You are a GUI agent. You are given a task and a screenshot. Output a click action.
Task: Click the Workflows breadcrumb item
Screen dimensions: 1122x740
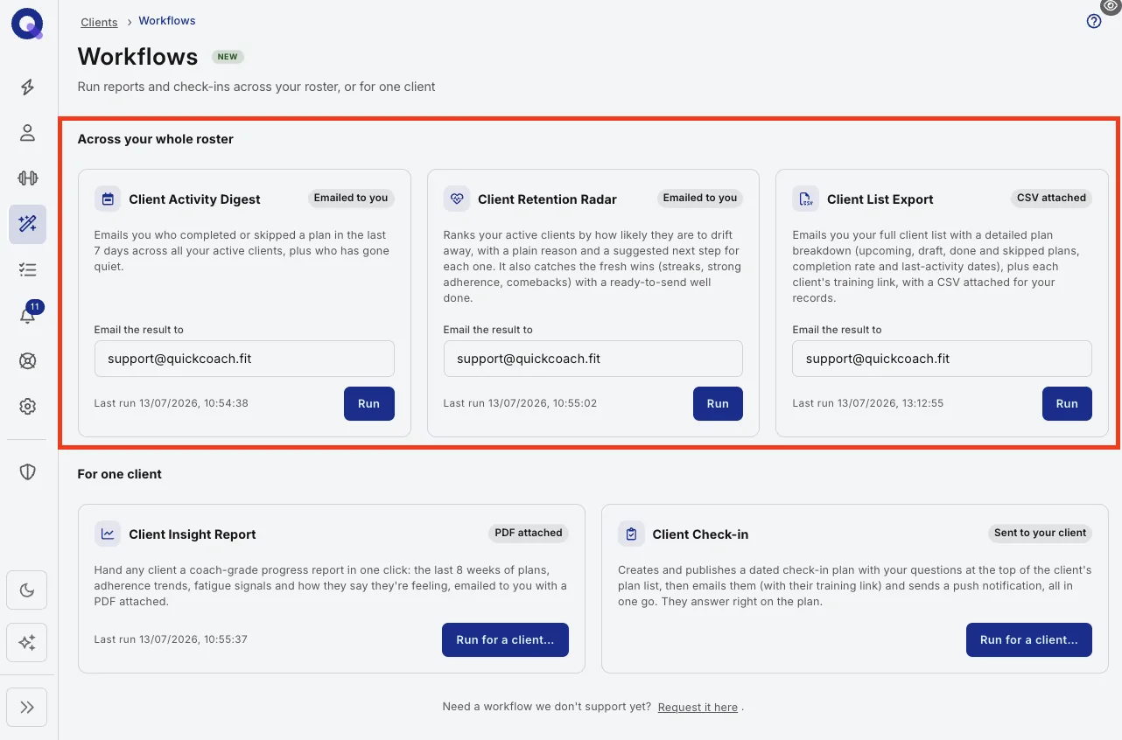167,21
